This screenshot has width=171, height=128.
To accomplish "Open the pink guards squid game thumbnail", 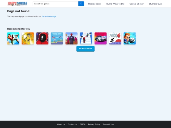I will tap(72, 38).
